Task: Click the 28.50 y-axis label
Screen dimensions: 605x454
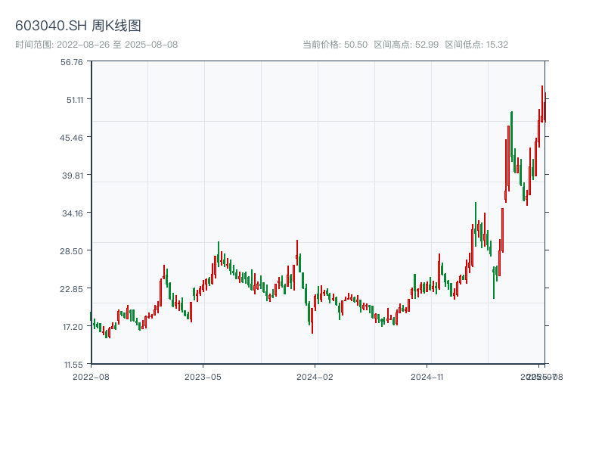Action: point(71,251)
